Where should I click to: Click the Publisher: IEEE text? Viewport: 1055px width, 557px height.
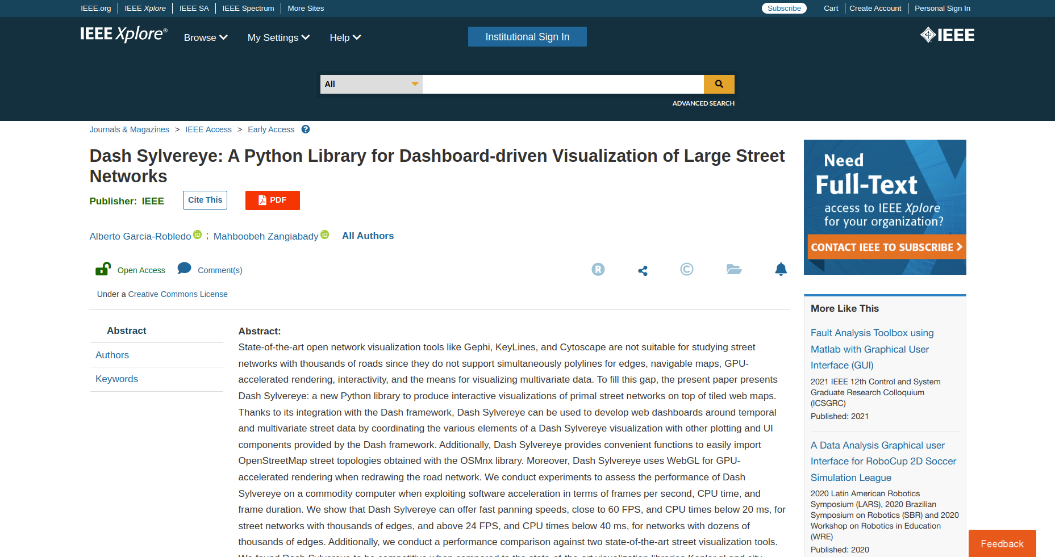127,201
